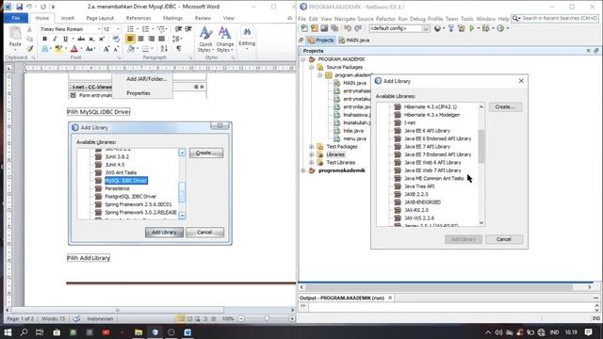Image resolution: width=603 pixels, height=339 pixels.
Task: Click Cancel in NetBeans Add Library dialog
Action: click(503, 239)
